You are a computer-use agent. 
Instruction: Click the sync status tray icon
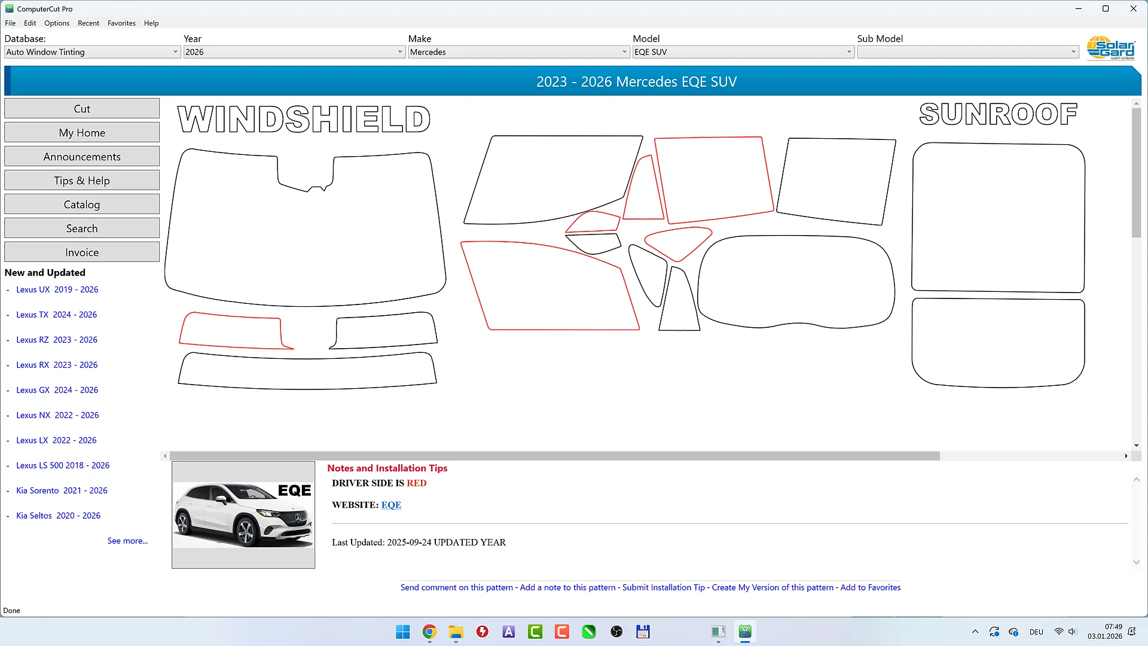994,632
